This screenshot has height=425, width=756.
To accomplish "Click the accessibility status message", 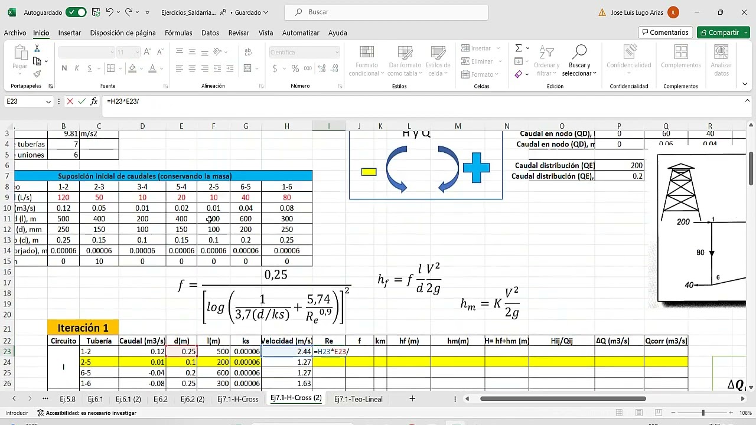I will pos(87,413).
